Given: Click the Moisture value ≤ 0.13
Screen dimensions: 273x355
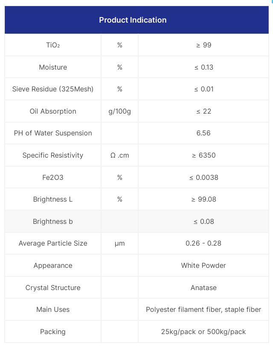Looking at the screenshot, I should coord(203,67).
